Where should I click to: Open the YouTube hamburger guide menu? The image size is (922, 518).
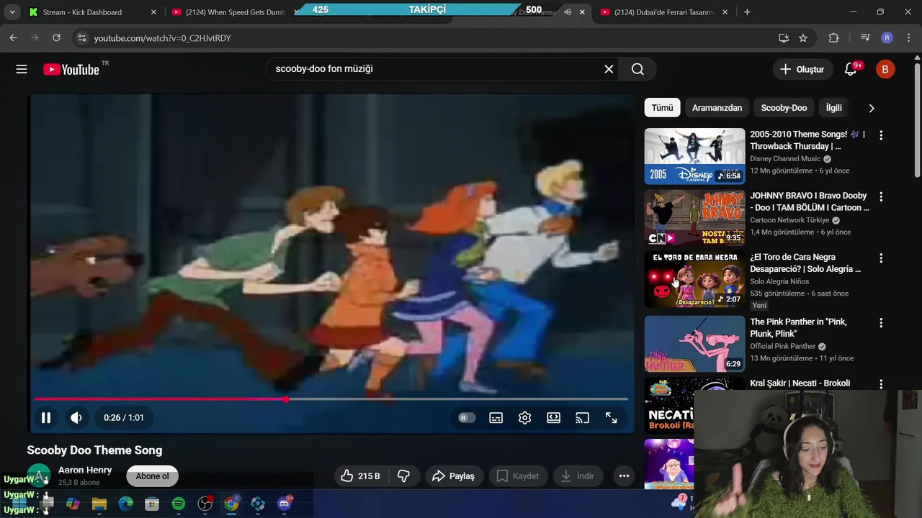pos(22,69)
